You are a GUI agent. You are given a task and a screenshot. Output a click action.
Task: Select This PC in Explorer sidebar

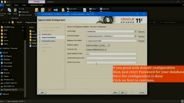pyautogui.click(x=5, y=53)
